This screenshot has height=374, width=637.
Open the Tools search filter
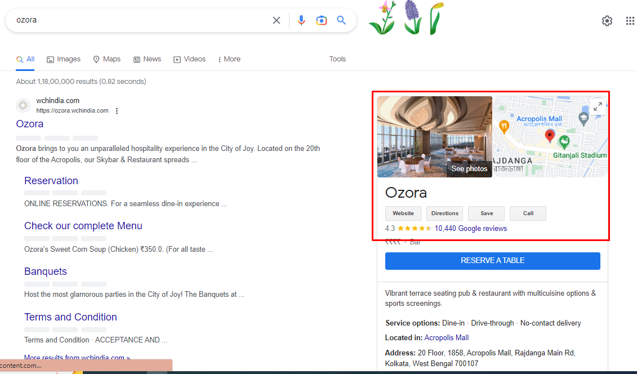337,59
